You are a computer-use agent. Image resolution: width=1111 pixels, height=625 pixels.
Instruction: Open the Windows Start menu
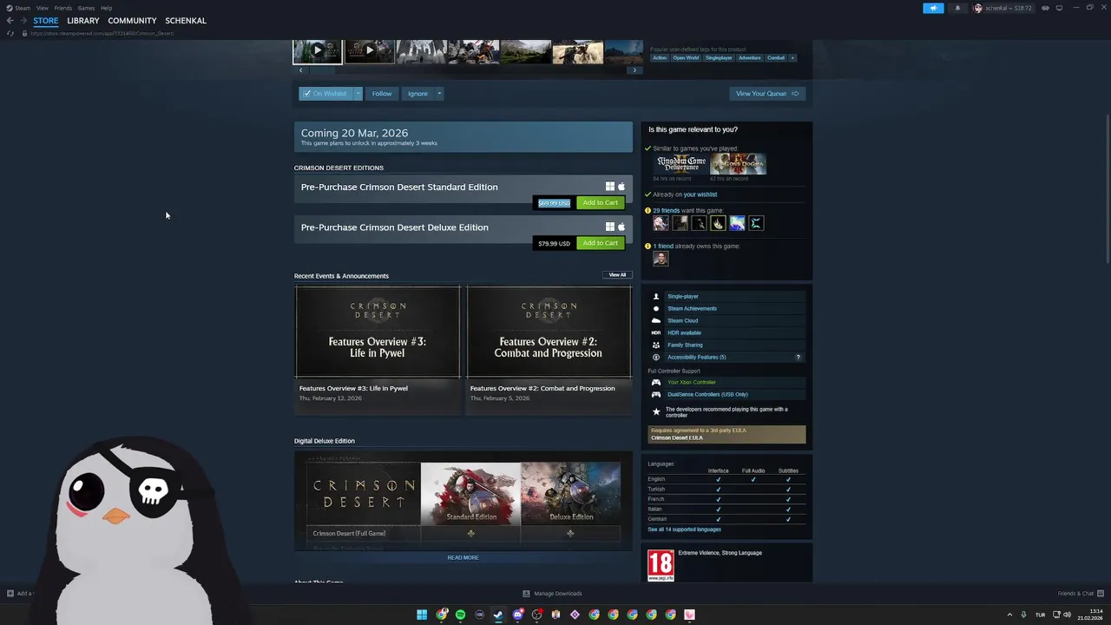(422, 615)
